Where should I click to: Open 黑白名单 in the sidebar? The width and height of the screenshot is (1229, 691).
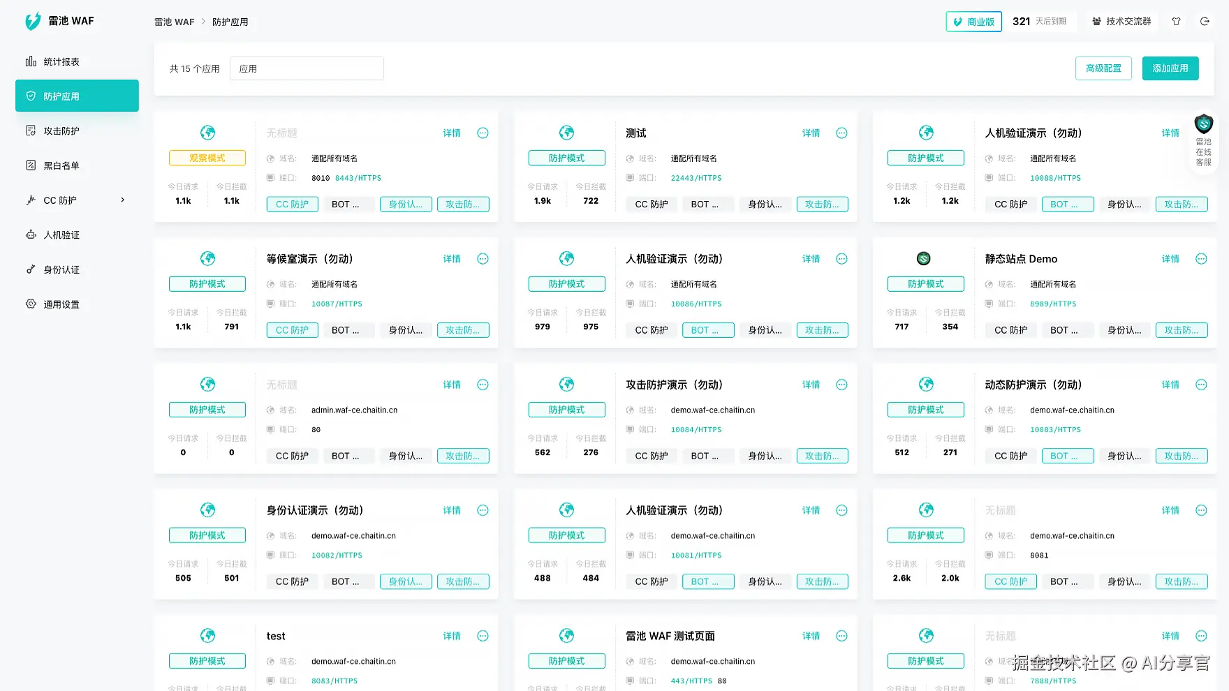click(x=77, y=165)
